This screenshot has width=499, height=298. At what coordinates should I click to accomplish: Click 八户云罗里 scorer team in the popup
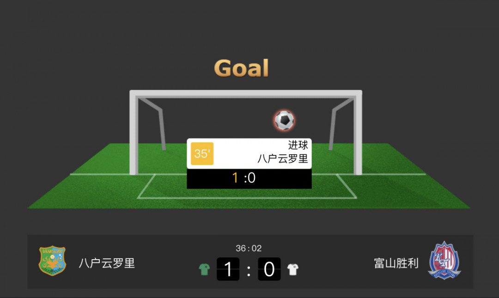point(283,158)
